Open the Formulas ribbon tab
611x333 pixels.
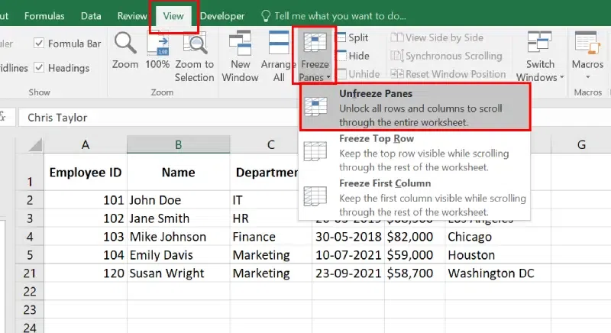click(x=44, y=16)
